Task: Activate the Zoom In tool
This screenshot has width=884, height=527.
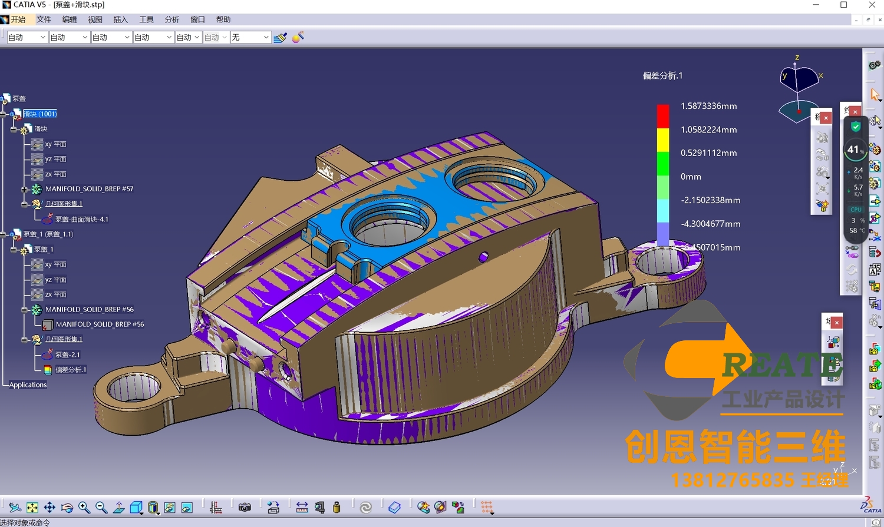Action: click(84, 508)
